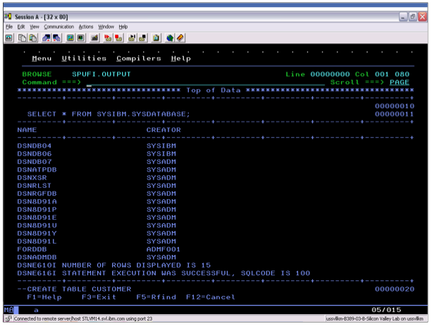The image size is (437, 329).
Task: Start macro recording with red play icon
Action: pyautogui.click(x=108, y=37)
